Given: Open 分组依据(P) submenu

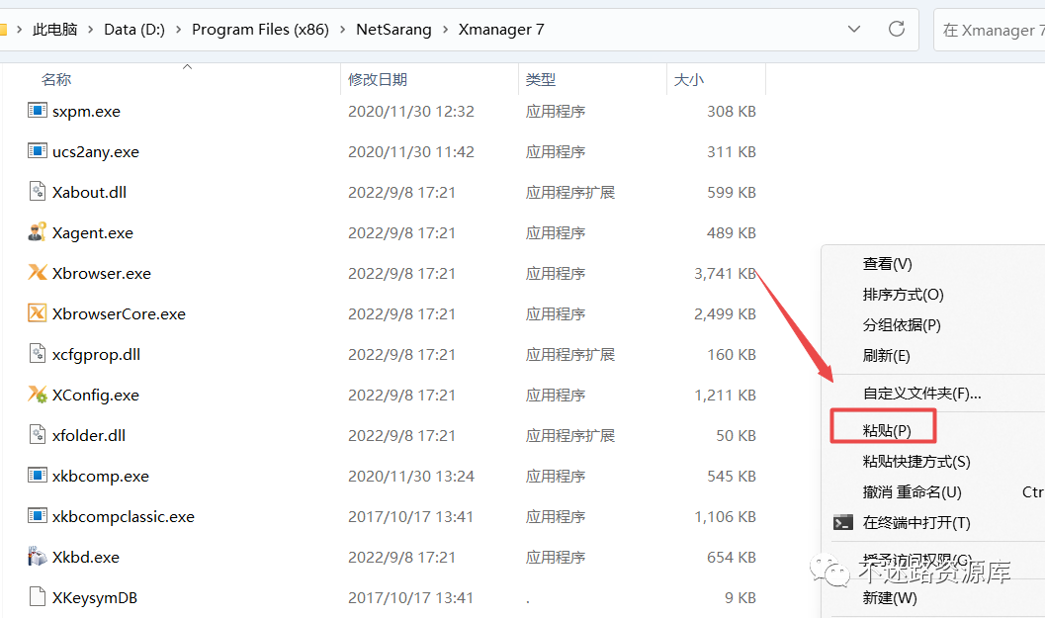Looking at the screenshot, I should (x=902, y=325).
